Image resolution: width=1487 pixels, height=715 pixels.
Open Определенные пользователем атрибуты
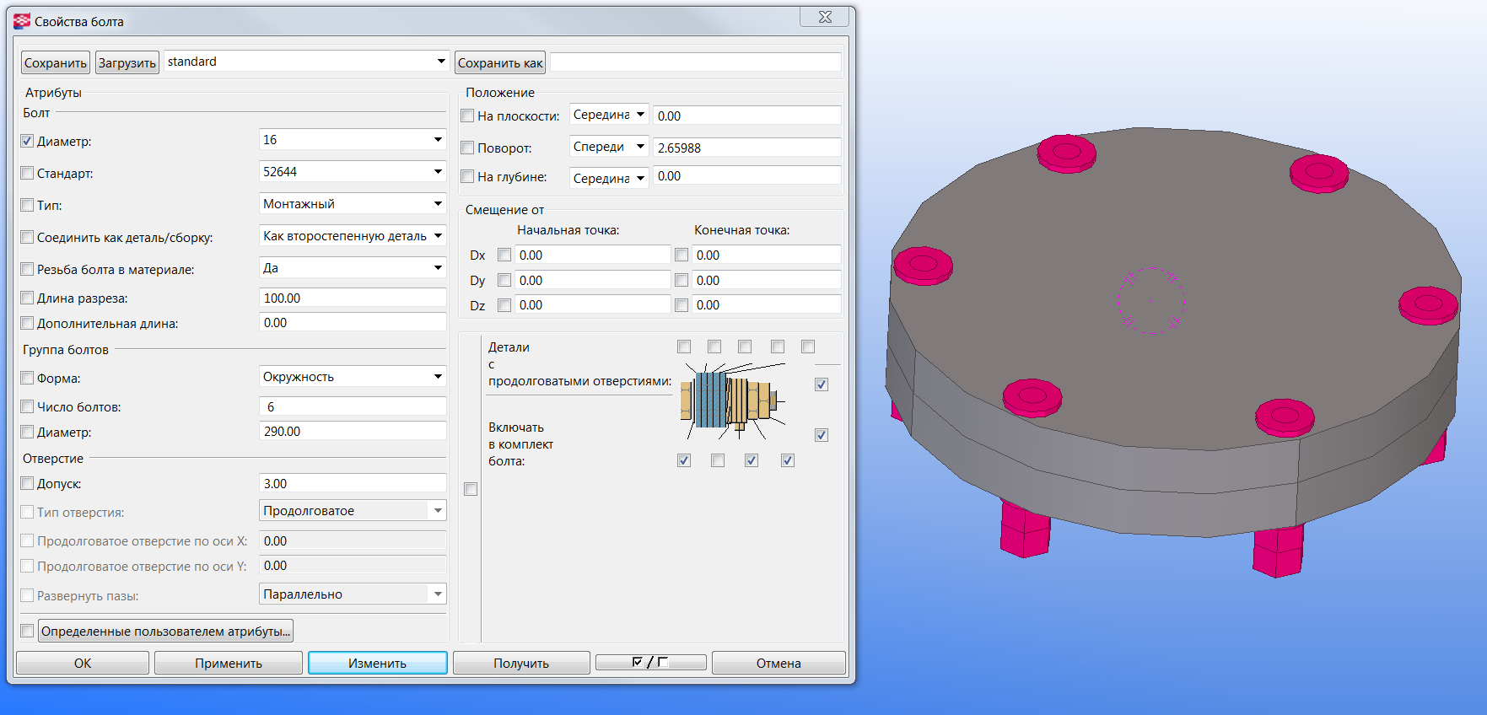tap(165, 631)
